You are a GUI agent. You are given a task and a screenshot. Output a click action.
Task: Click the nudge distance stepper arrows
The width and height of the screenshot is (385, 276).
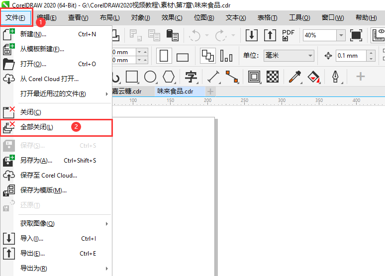pyautogui.click(x=371, y=56)
